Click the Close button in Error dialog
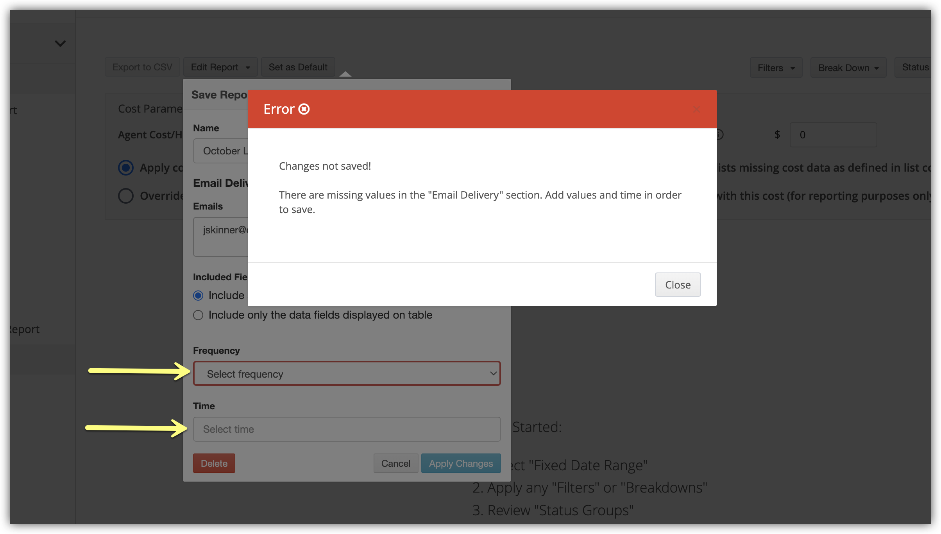This screenshot has height=534, width=941. click(677, 285)
